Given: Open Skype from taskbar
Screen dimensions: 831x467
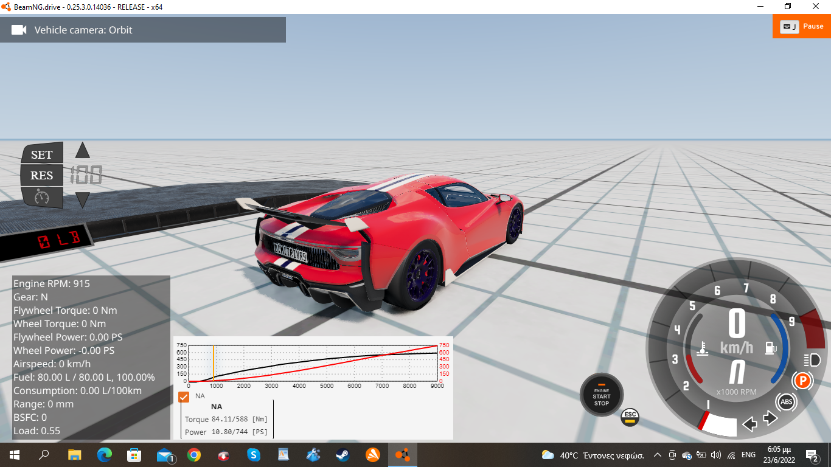Looking at the screenshot, I should point(254,455).
